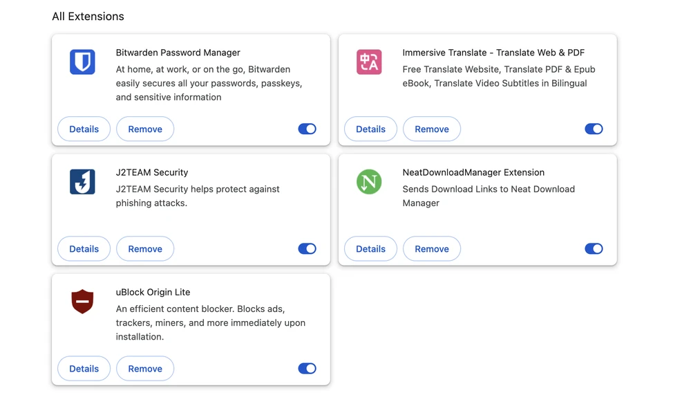Viewport: 691px width, 413px height.
Task: Show details for NeatDownloadManager Extension
Action: point(370,248)
